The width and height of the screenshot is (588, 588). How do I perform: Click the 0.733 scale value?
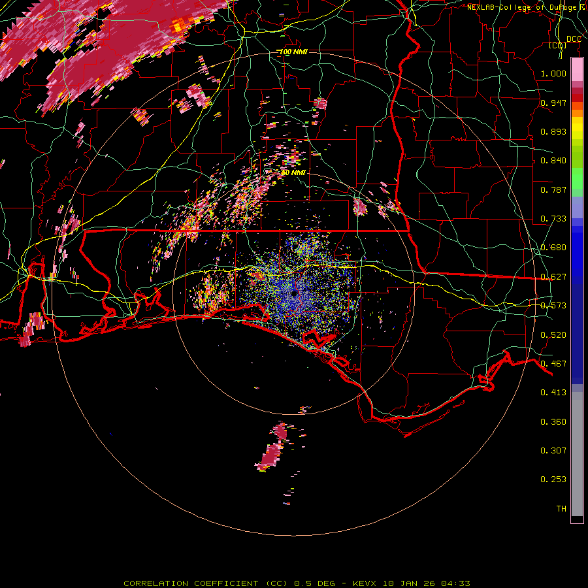(x=553, y=219)
